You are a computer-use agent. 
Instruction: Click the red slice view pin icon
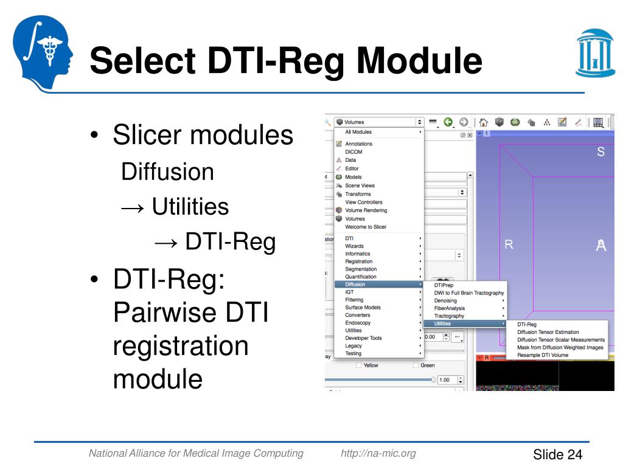point(479,358)
